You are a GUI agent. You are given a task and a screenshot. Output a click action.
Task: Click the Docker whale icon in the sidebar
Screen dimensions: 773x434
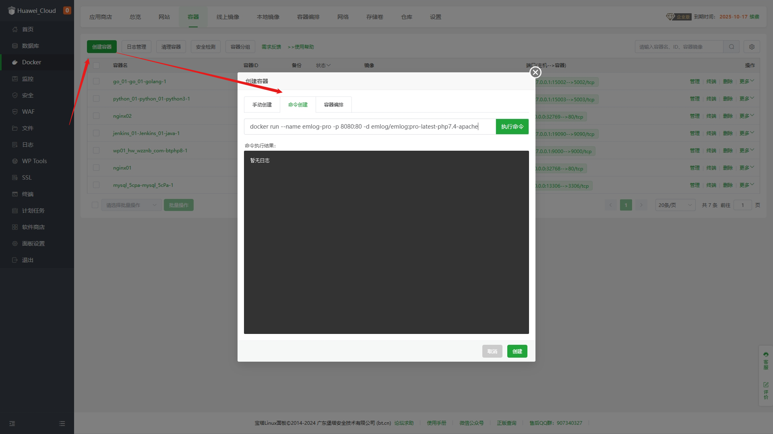(x=15, y=62)
